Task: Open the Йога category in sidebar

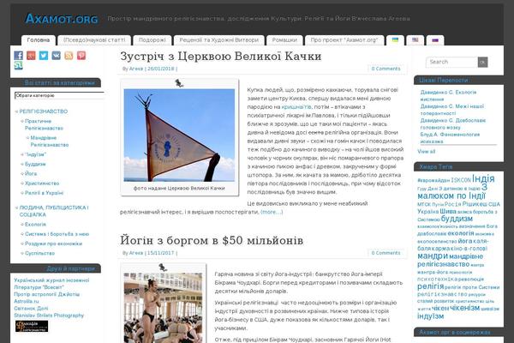Action: pos(31,173)
